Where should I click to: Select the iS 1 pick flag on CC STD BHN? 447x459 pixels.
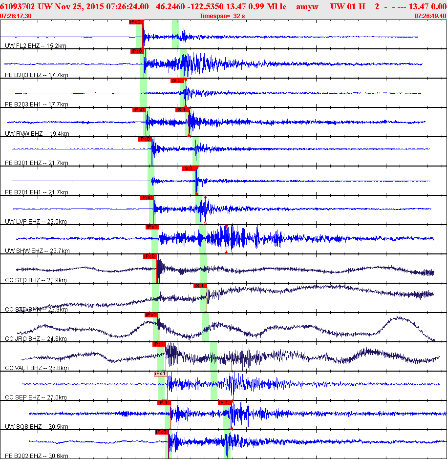(x=200, y=286)
